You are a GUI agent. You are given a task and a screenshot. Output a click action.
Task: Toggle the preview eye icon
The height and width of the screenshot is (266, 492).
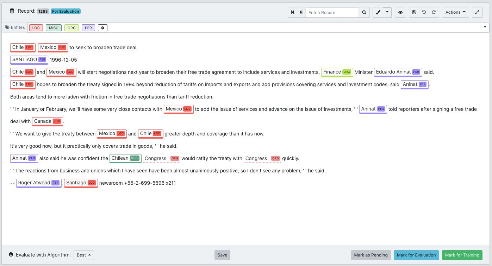(x=400, y=12)
